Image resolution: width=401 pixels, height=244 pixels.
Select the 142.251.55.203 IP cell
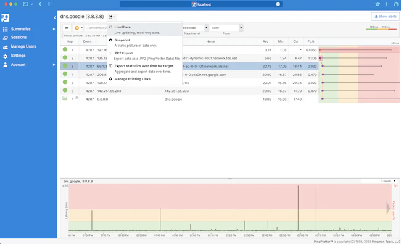coord(109,91)
